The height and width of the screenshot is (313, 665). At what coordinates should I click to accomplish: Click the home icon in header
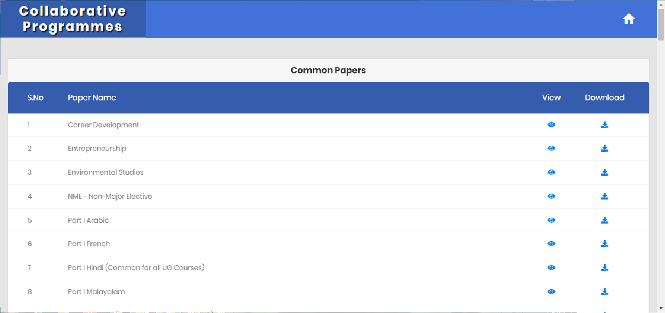[629, 19]
